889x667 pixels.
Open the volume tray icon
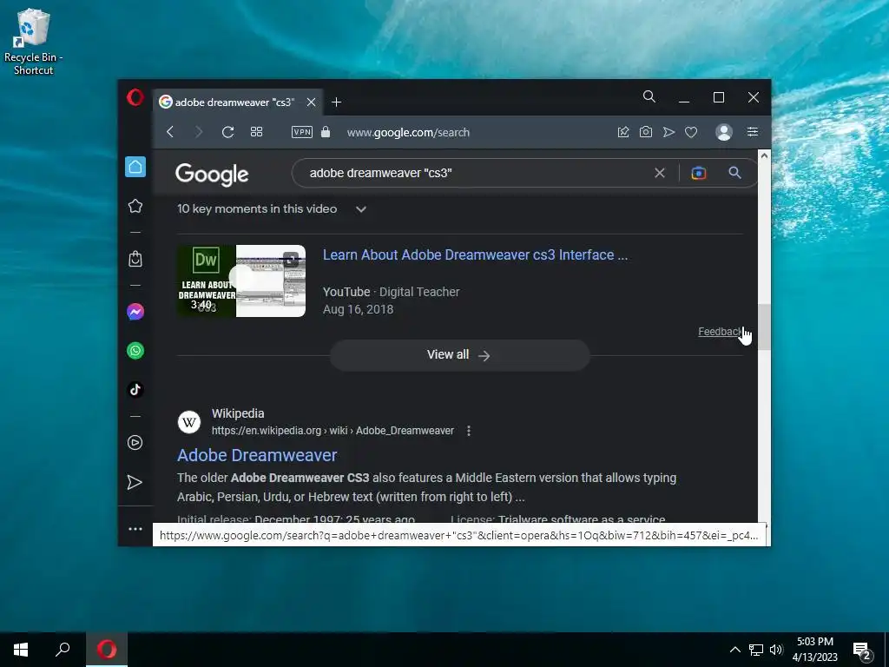tap(776, 650)
